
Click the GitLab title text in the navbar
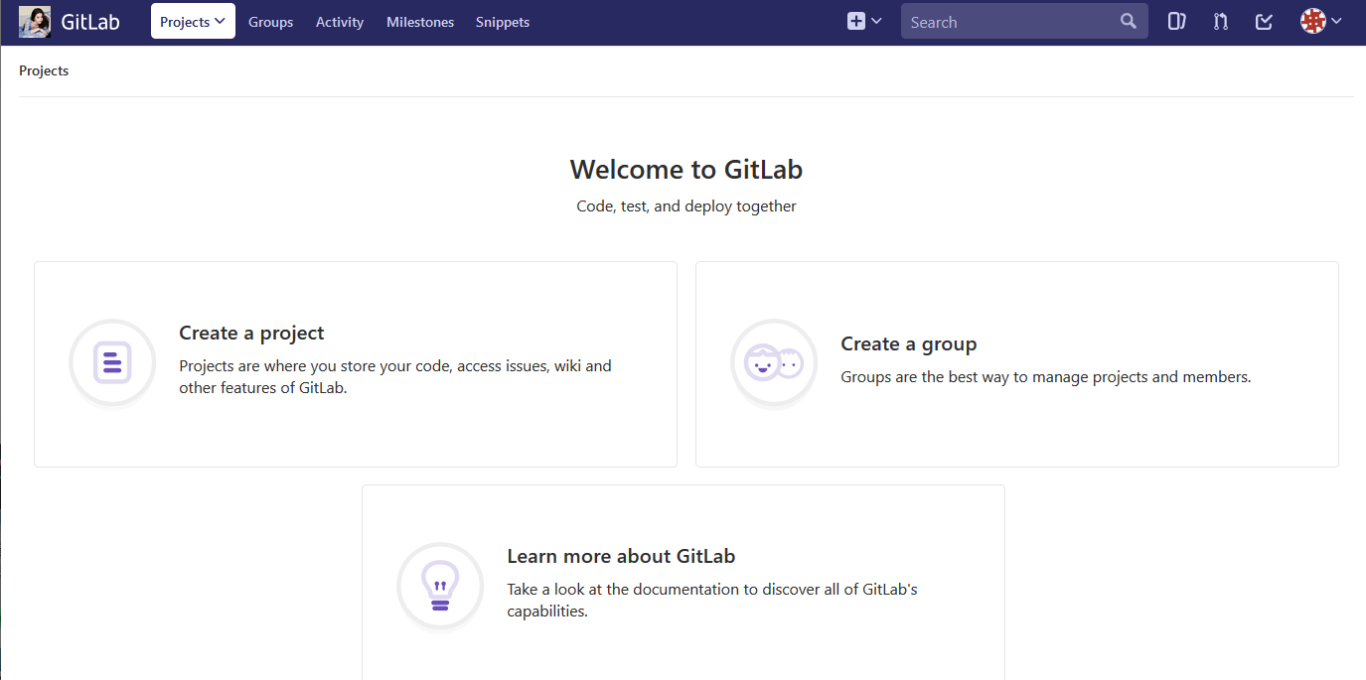[x=90, y=22]
